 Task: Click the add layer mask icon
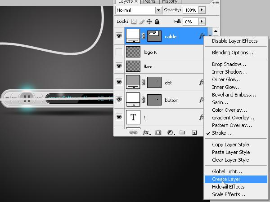(x=158, y=132)
